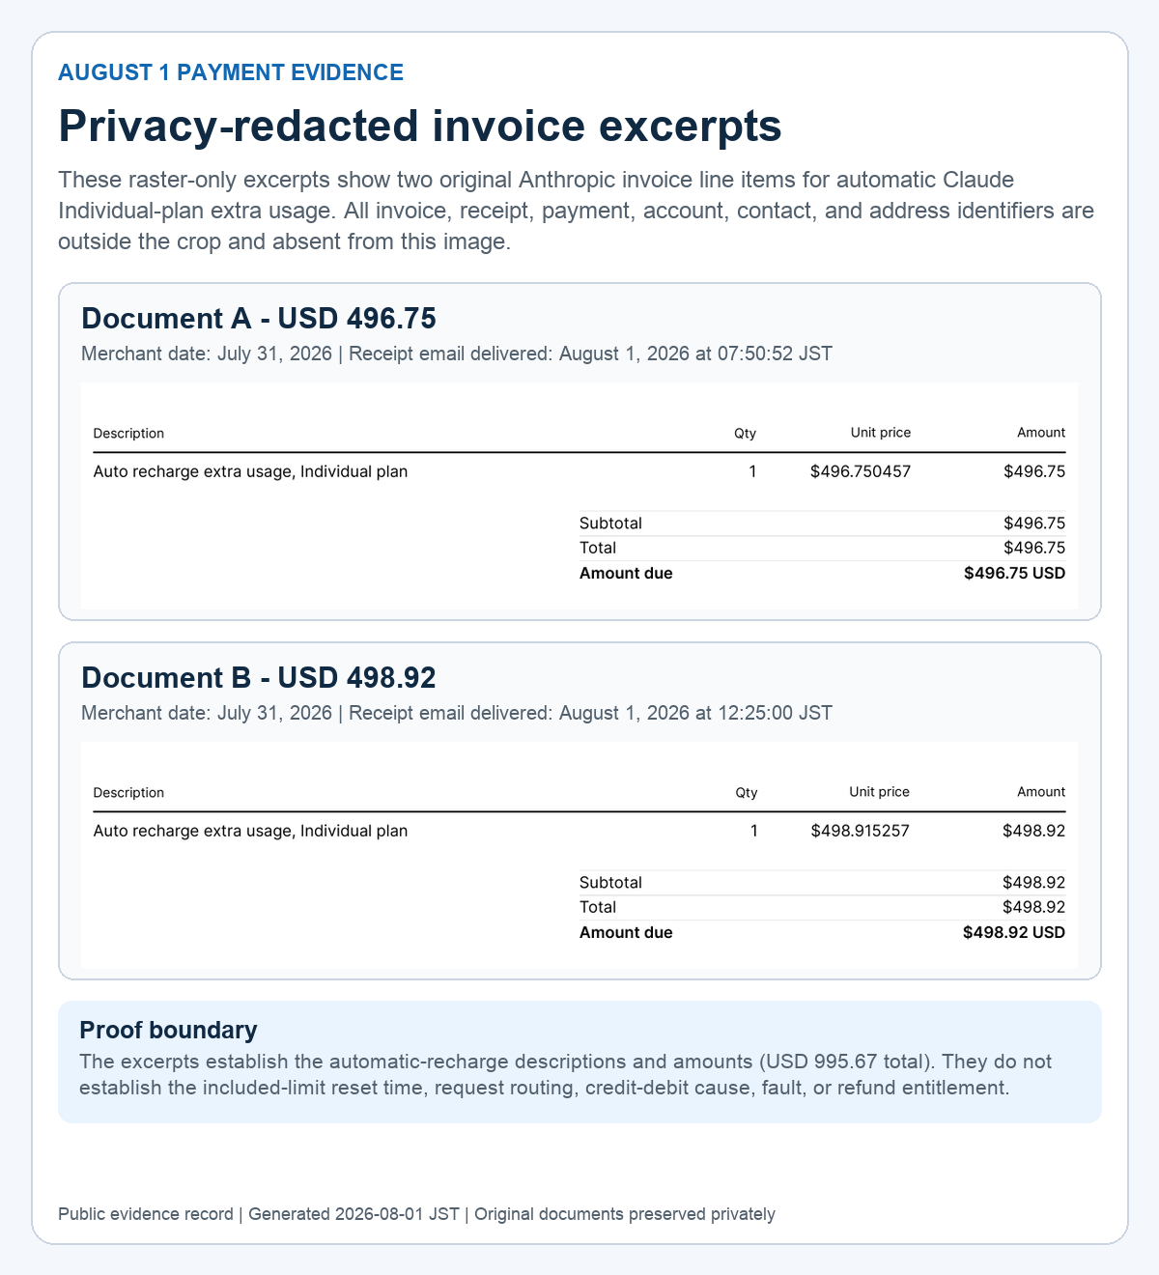Select the Document B - USD 498.92 heading
This screenshot has width=1159, height=1275.
point(259,678)
